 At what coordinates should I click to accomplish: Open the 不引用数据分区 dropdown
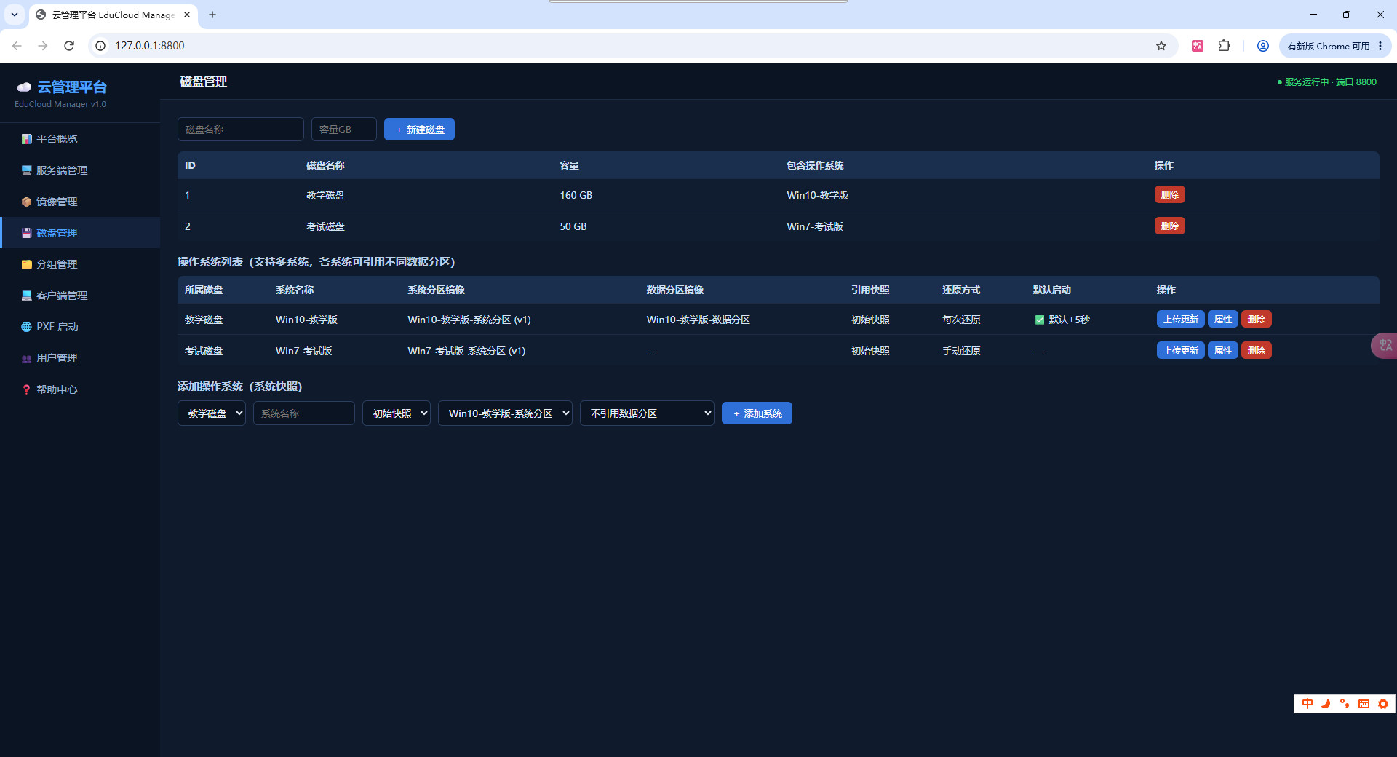[x=647, y=413]
